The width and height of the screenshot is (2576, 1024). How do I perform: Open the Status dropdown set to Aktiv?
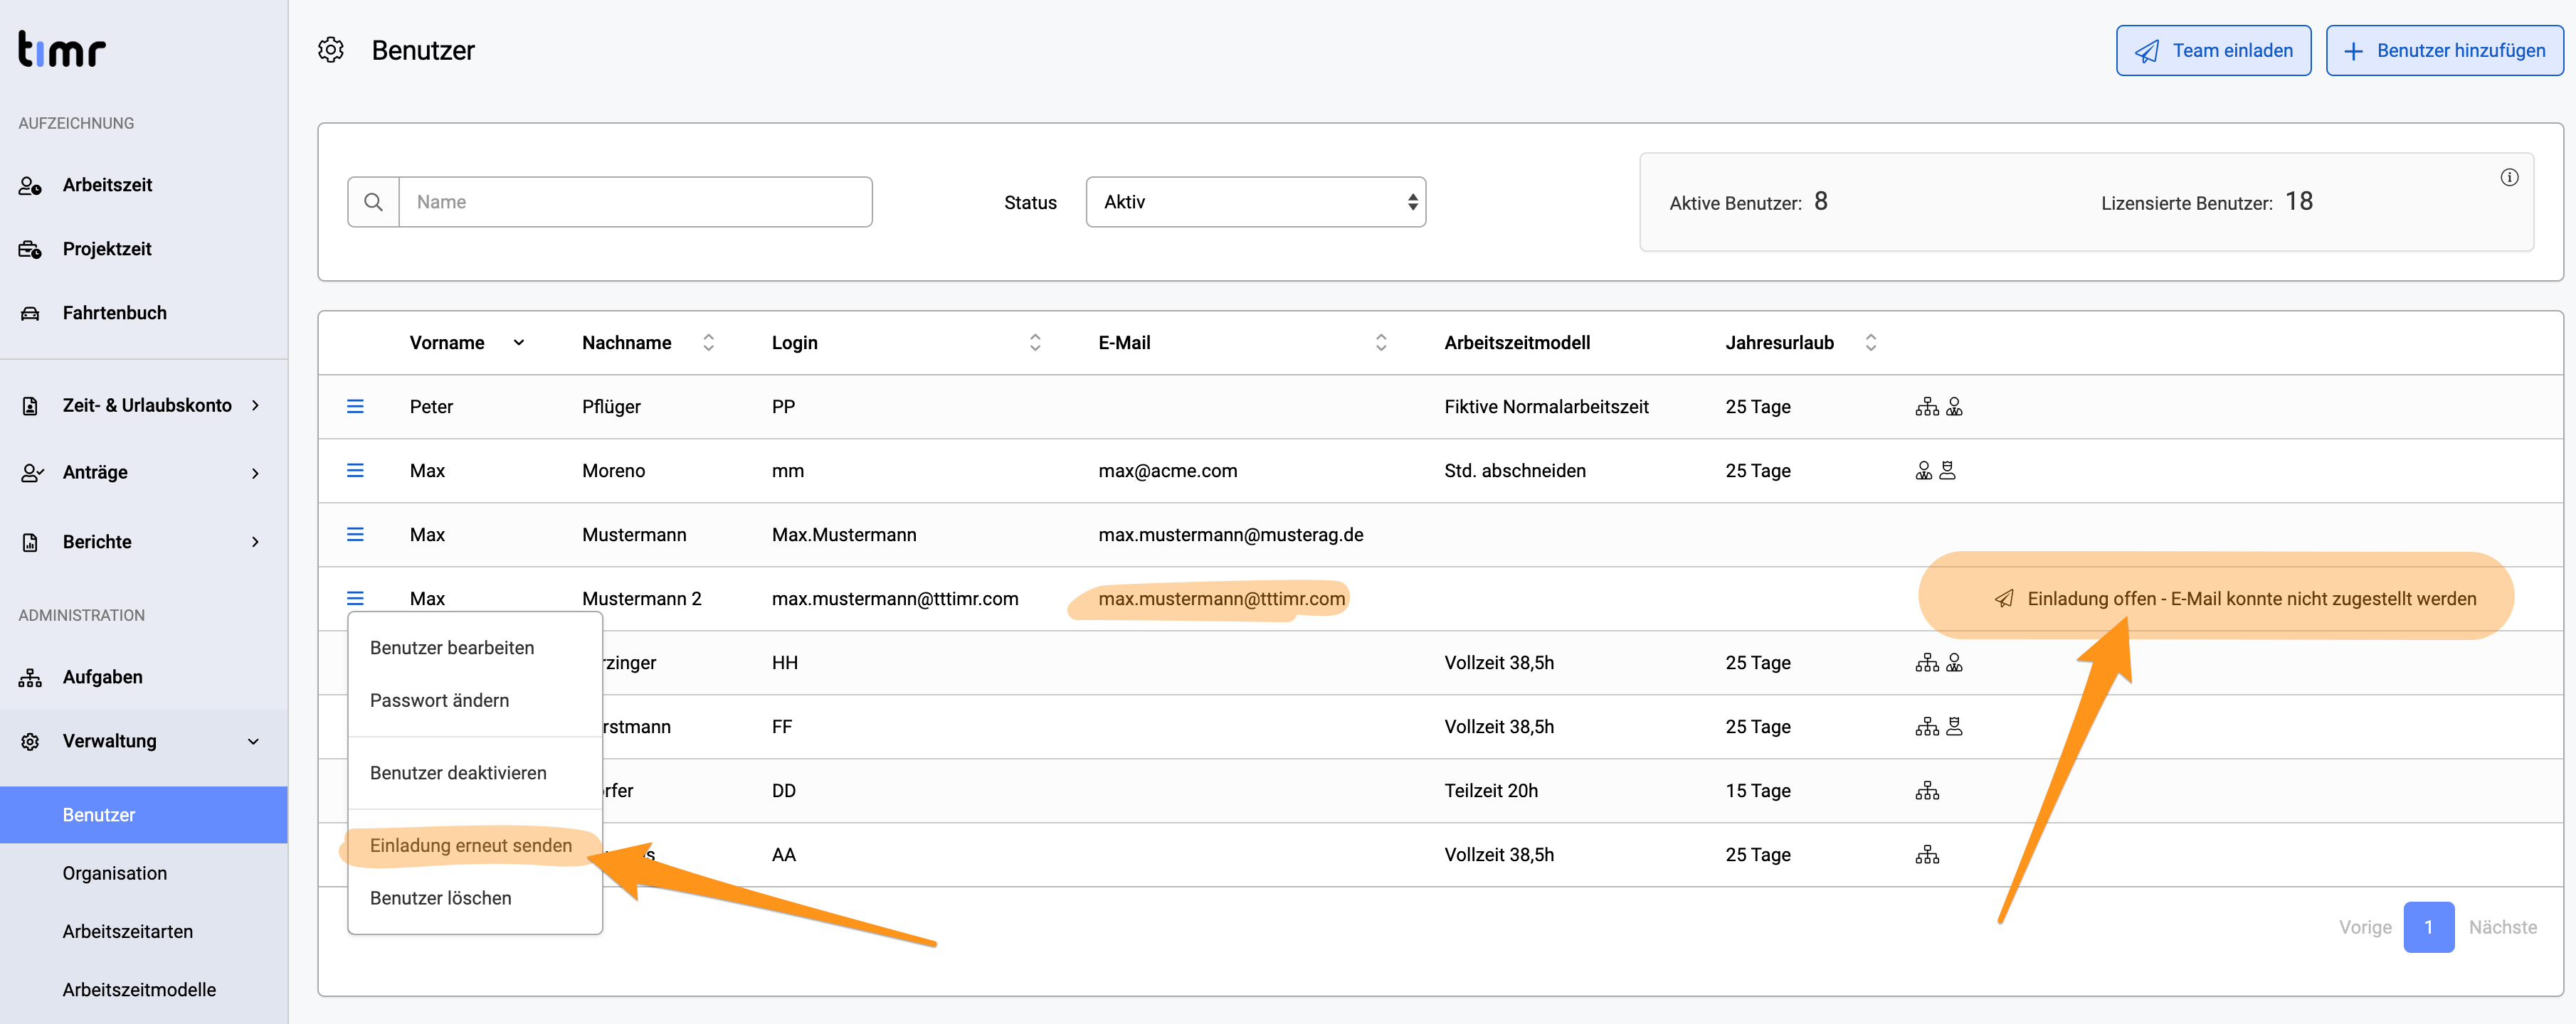pyautogui.click(x=1255, y=202)
